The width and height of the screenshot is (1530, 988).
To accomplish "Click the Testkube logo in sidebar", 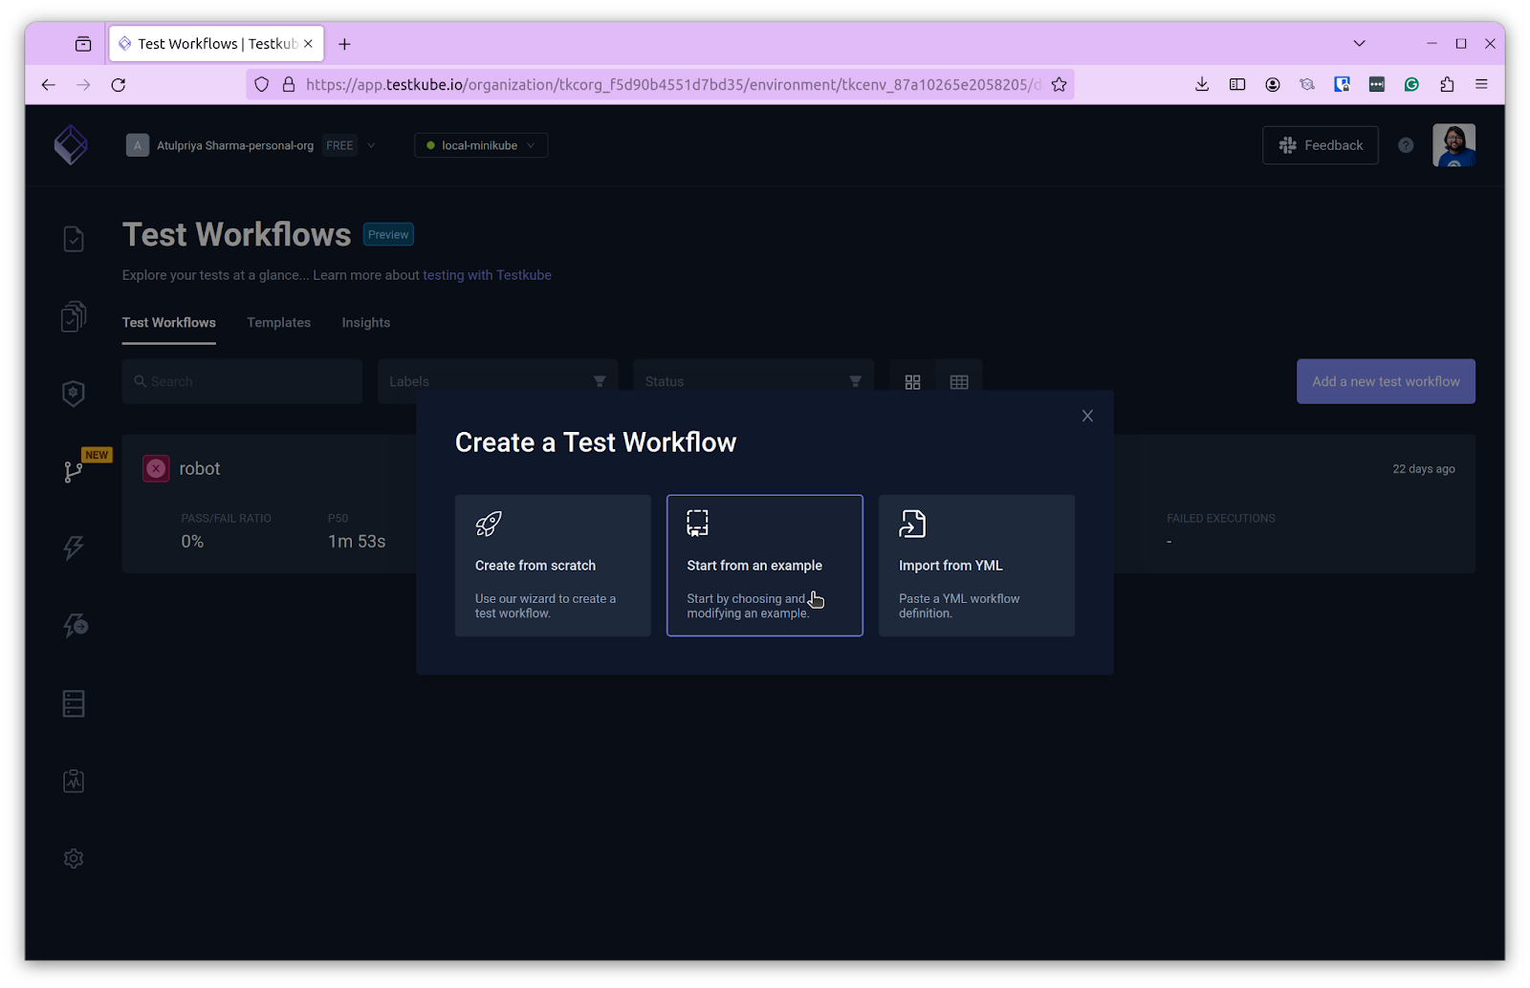I will pos(71,145).
